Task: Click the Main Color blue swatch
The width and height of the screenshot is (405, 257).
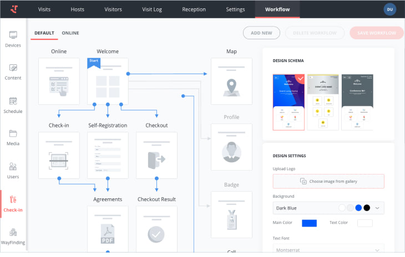Action: tap(309, 223)
